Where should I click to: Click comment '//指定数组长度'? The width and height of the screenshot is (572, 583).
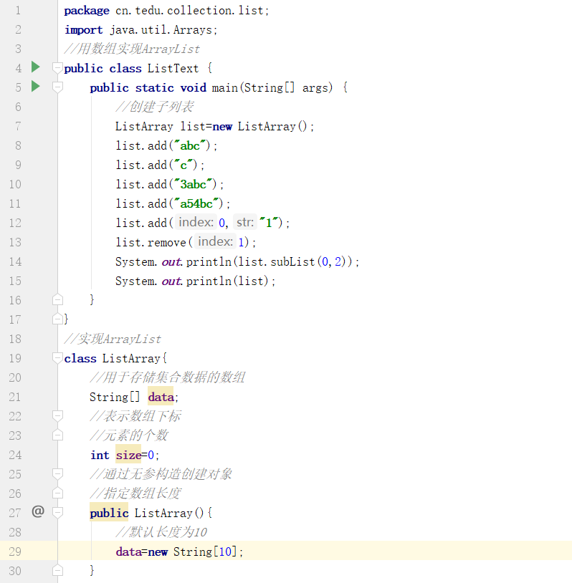[135, 493]
